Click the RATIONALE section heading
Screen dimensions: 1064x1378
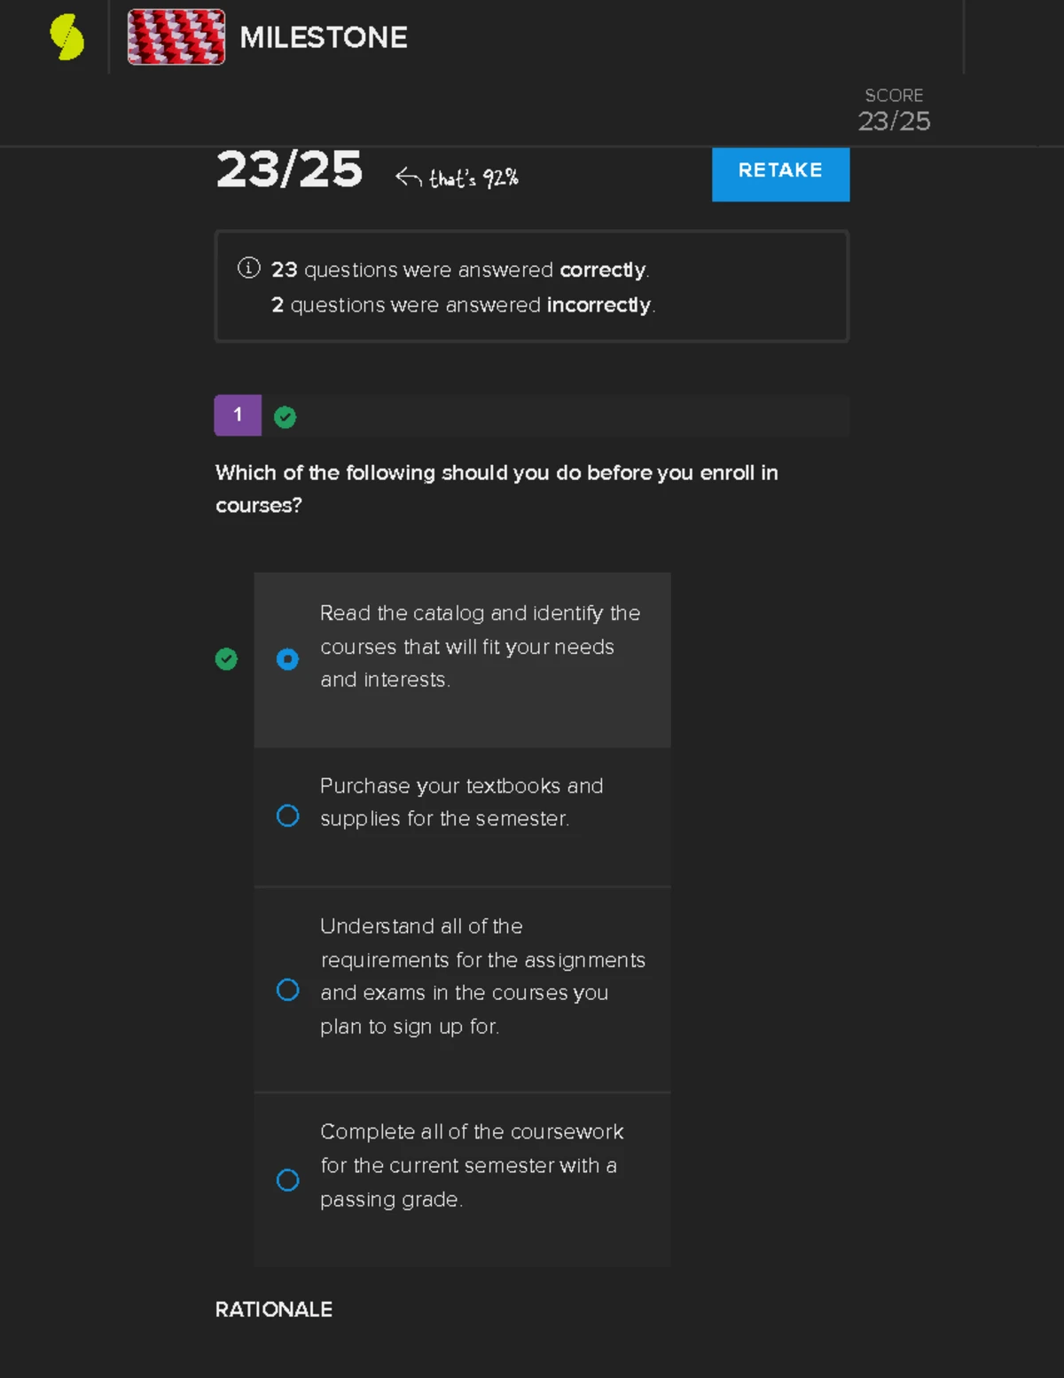tap(273, 1309)
